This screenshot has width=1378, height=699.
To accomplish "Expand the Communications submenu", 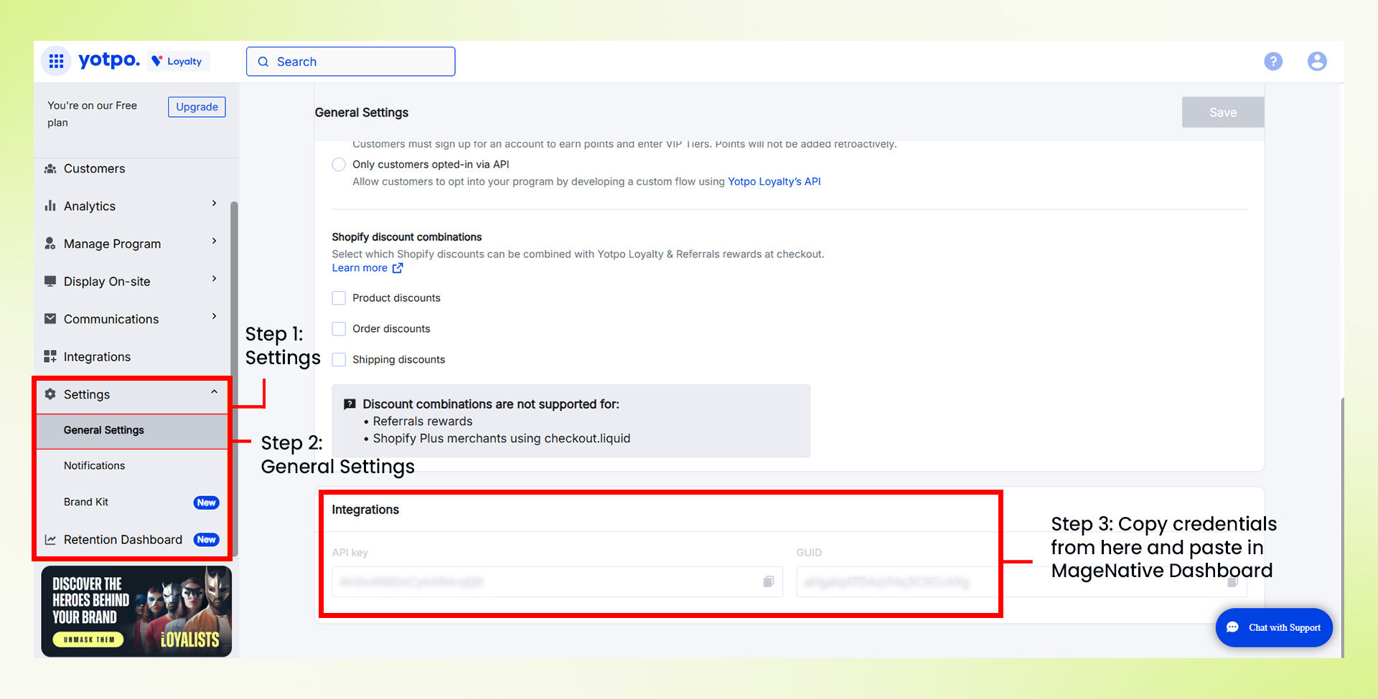I will click(213, 316).
